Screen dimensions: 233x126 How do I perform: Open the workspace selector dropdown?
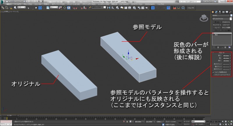pyautogui.click(x=34, y=1)
